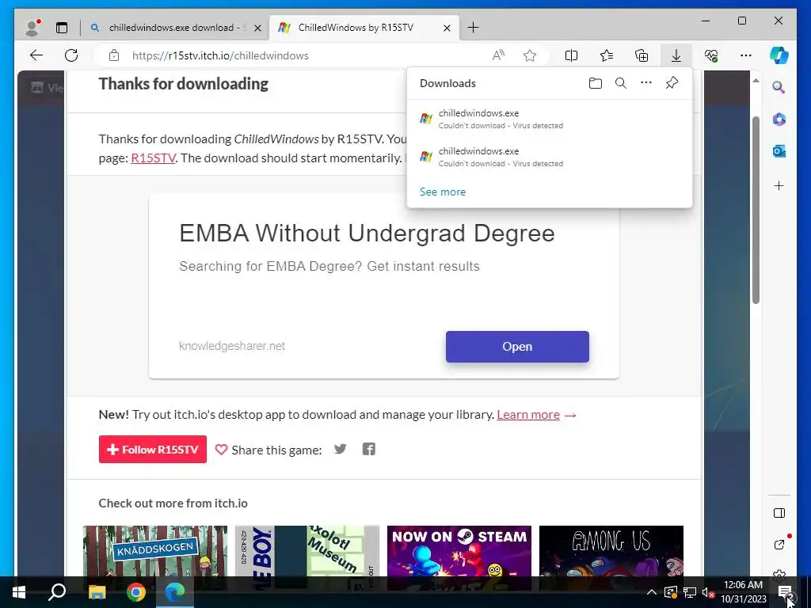Click the ad's Open button
This screenshot has height=608, width=811.
point(517,347)
